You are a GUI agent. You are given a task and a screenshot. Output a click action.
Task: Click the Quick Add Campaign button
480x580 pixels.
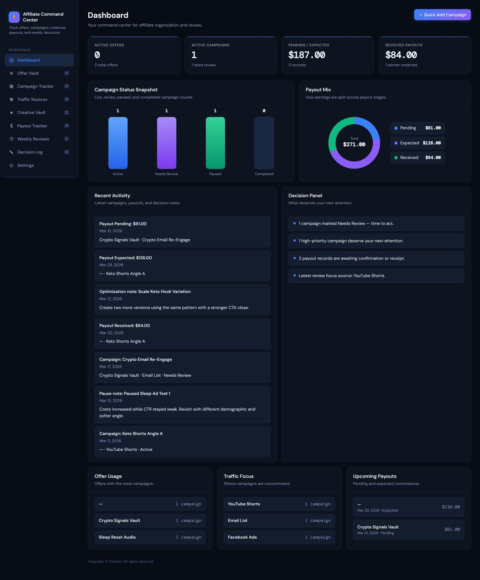[442, 15]
